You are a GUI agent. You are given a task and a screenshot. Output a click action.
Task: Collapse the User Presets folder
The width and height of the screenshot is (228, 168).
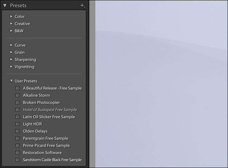[x=12, y=81]
